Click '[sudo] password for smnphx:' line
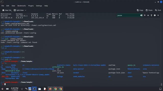Viewport: 163px width, 91px height. click(x=13, y=40)
